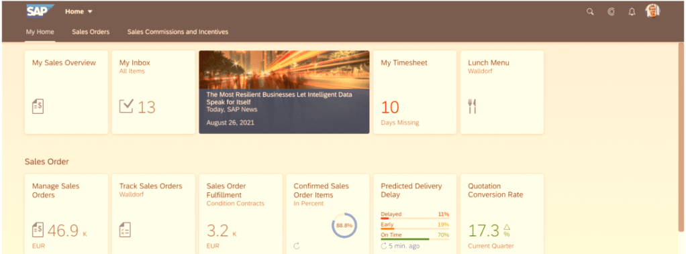The width and height of the screenshot is (686, 254).
Task: Click the Condition Contracts subtitle
Action: 236,204
